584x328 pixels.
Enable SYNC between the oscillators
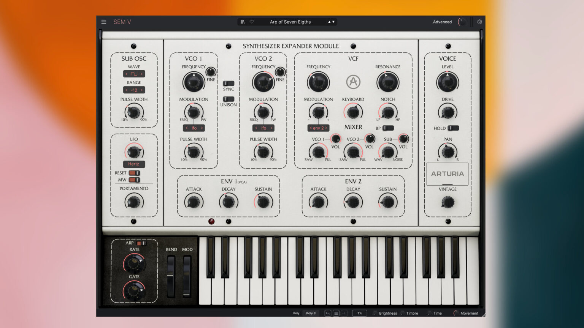click(228, 83)
